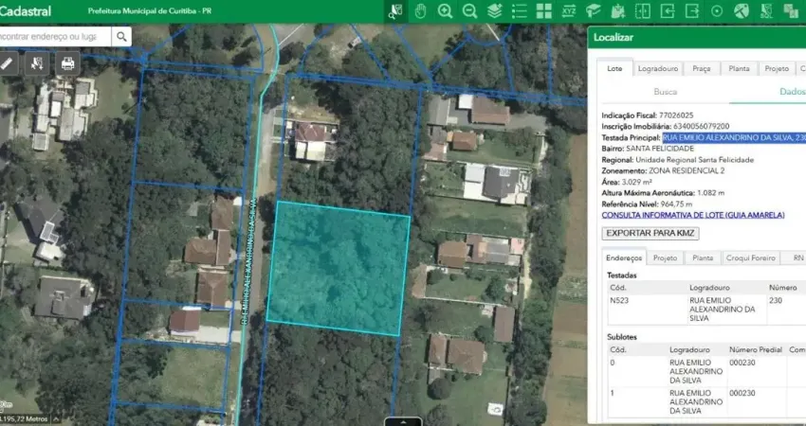This screenshot has height=426, width=806.
Task: Select the Croqui Foreiro tab
Action: [x=750, y=257]
